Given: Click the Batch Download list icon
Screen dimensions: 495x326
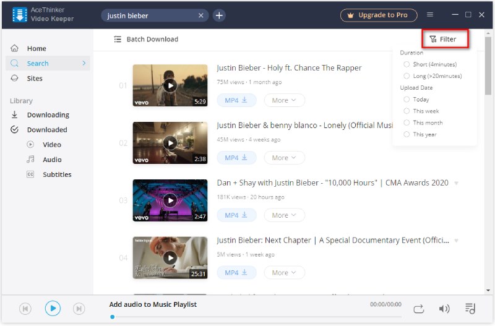Looking at the screenshot, I should [118, 39].
